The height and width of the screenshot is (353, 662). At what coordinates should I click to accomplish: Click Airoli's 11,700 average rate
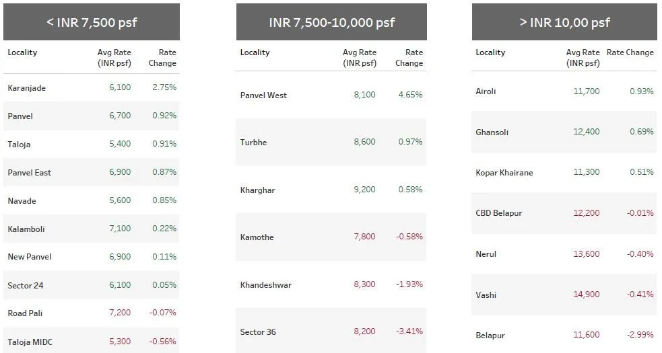pos(586,91)
